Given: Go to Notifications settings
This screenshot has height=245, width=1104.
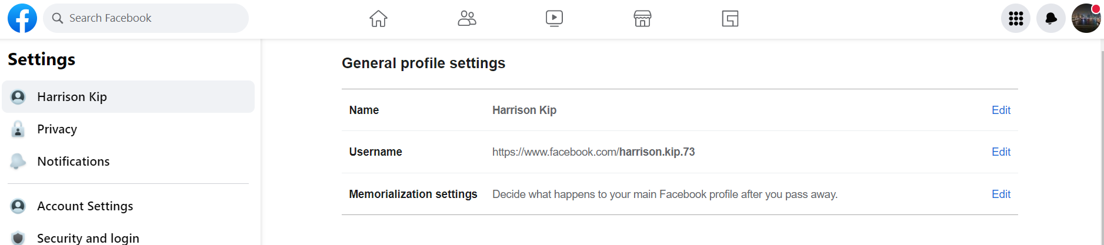Looking at the screenshot, I should pos(73,162).
